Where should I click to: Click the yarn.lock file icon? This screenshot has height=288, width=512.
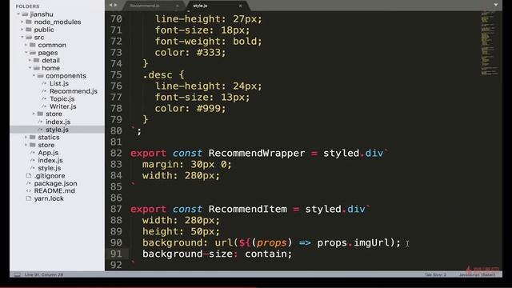click(29, 198)
